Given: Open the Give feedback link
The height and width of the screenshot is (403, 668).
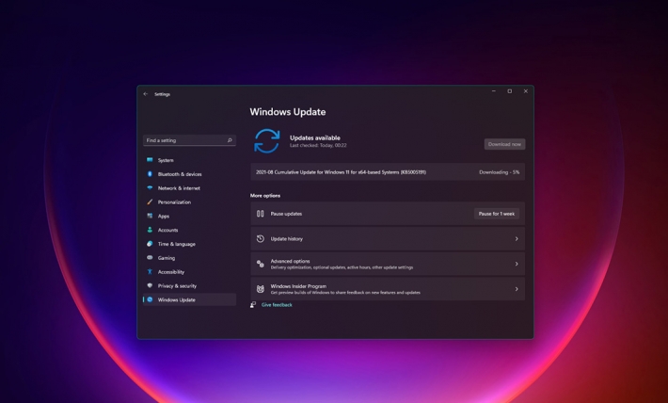Looking at the screenshot, I should pyautogui.click(x=277, y=304).
